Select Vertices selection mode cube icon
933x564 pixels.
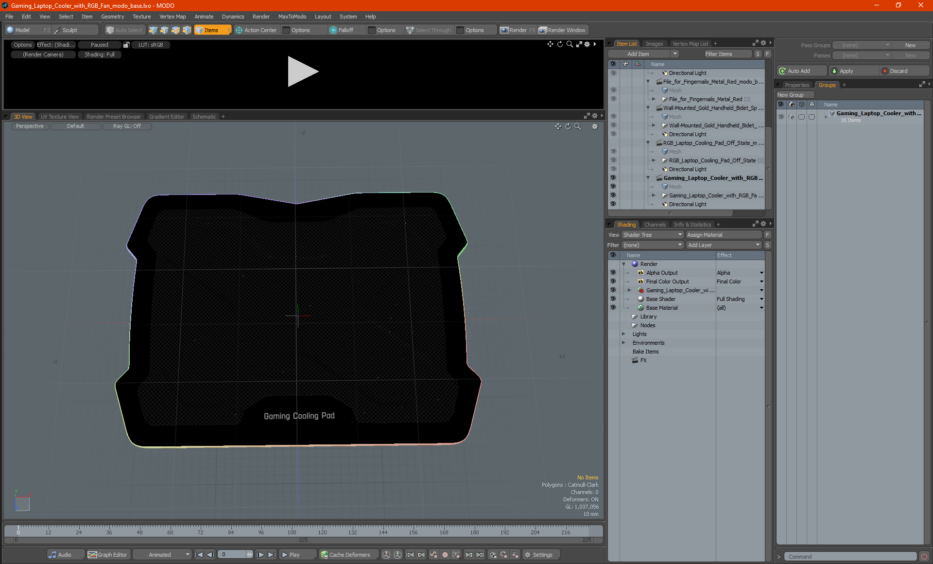[x=153, y=30]
